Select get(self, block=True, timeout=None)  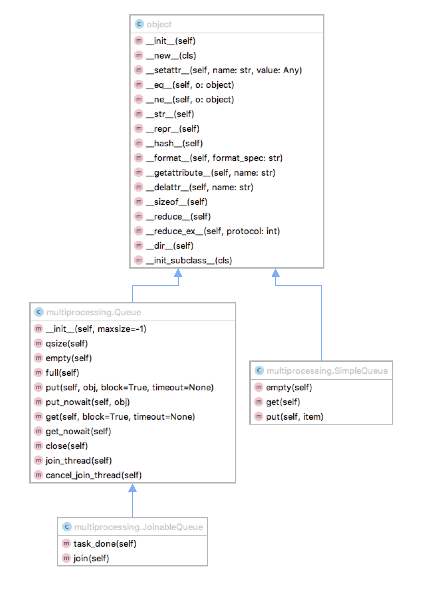coord(120,417)
